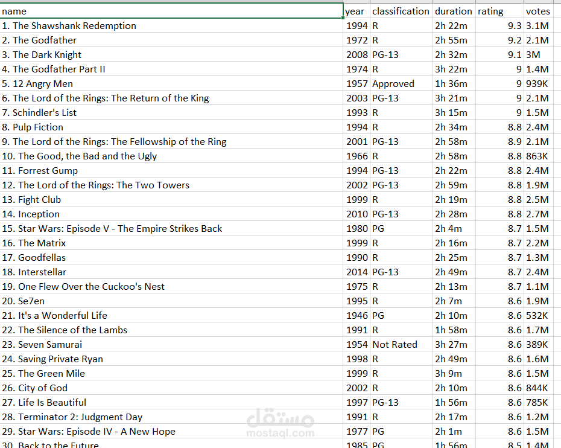Select the 'year' column header cell
This screenshot has width=561, height=448.
(357, 11)
